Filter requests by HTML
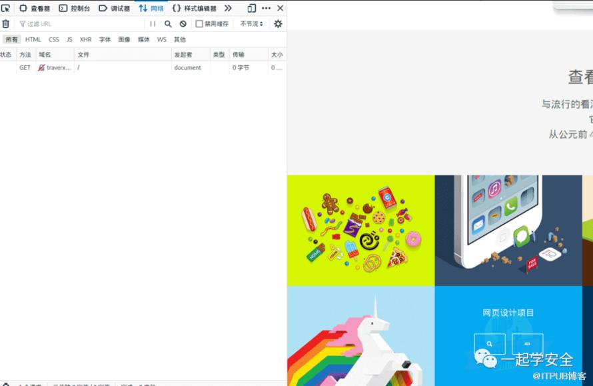Screen dimensions: 593x386 [x=33, y=39]
